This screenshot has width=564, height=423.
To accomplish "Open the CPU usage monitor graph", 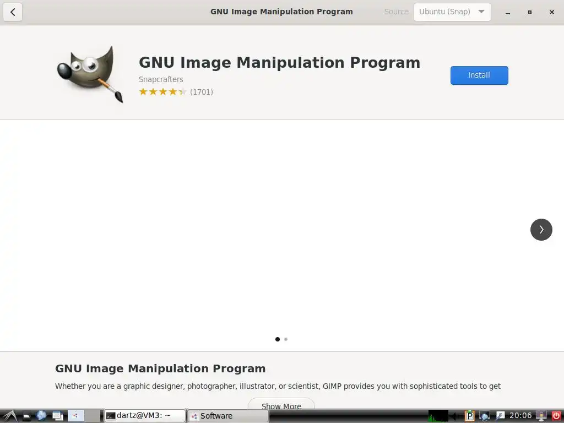I will coord(438,416).
